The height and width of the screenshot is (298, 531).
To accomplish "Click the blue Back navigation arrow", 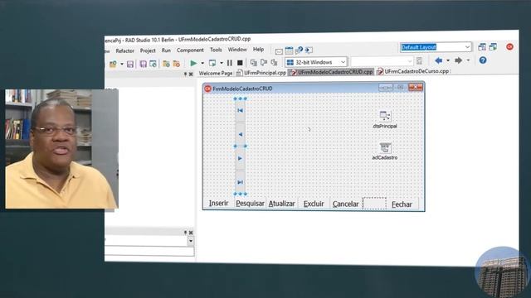I will coord(439,60).
